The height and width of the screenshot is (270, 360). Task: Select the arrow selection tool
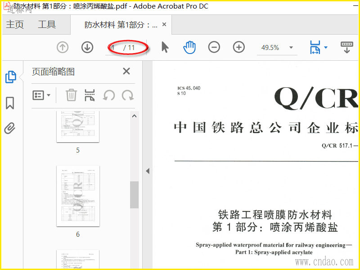click(165, 47)
